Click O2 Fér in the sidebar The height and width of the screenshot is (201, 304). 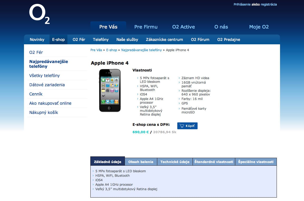pos(36,52)
